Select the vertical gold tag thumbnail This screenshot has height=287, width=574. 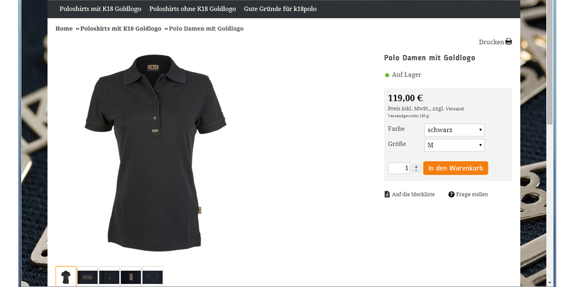click(x=131, y=277)
